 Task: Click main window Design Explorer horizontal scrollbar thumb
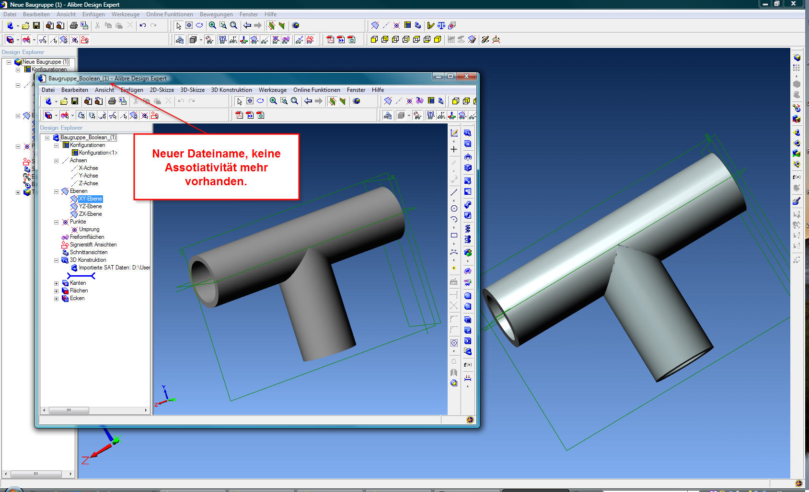click(x=36, y=474)
